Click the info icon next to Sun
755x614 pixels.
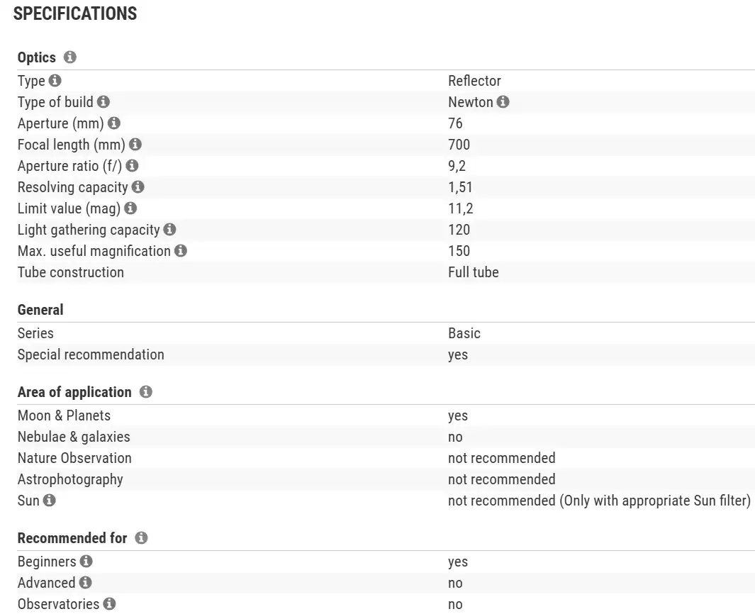(49, 501)
